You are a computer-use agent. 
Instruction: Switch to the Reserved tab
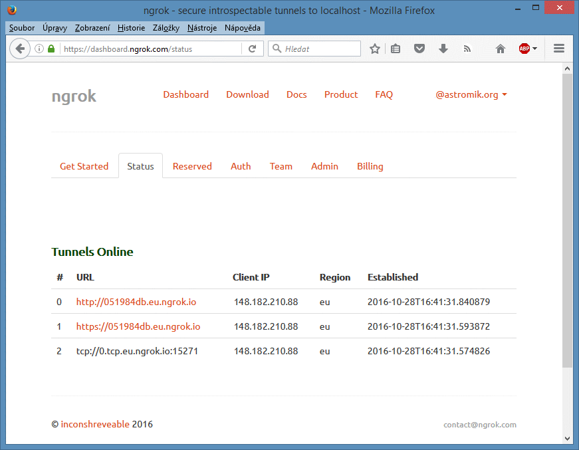click(192, 166)
